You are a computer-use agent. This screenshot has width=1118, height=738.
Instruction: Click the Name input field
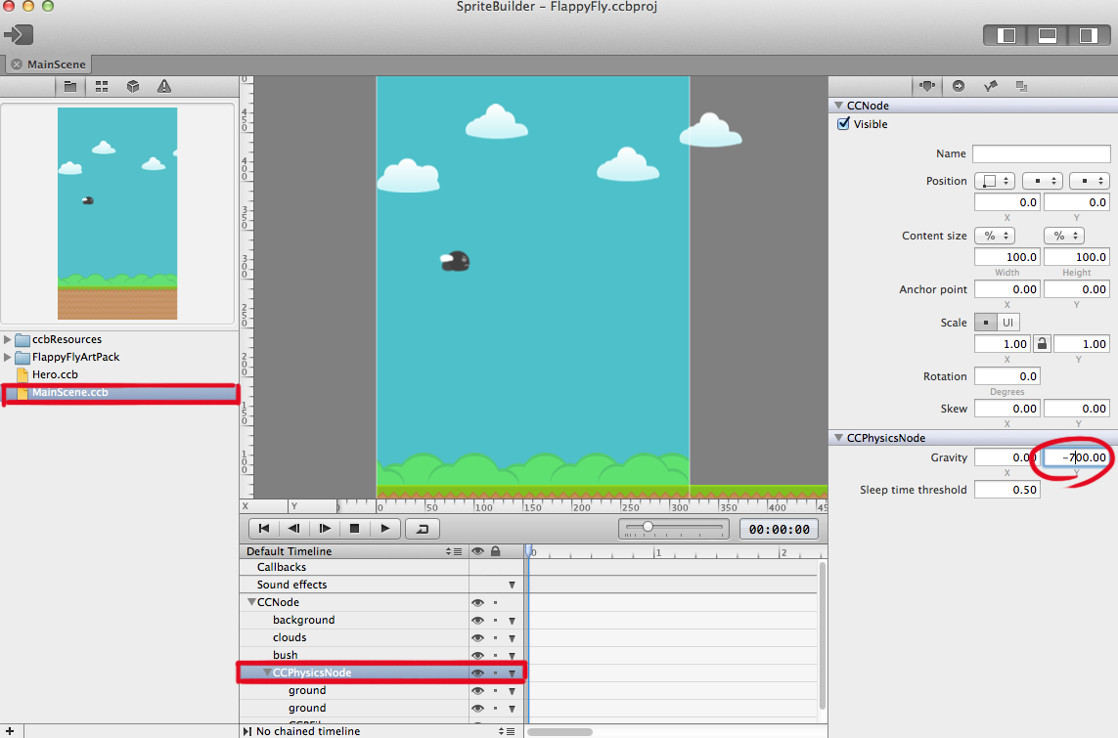click(x=1041, y=153)
